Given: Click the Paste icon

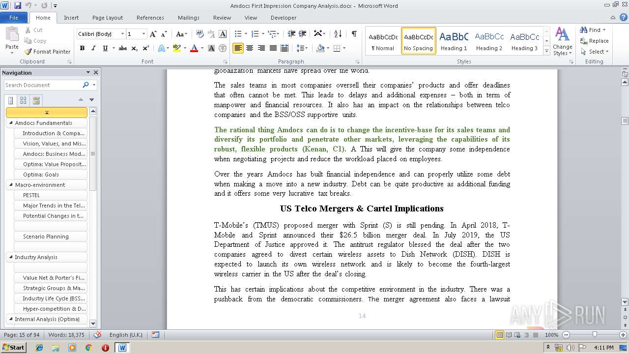Looking at the screenshot, I should (x=12, y=34).
